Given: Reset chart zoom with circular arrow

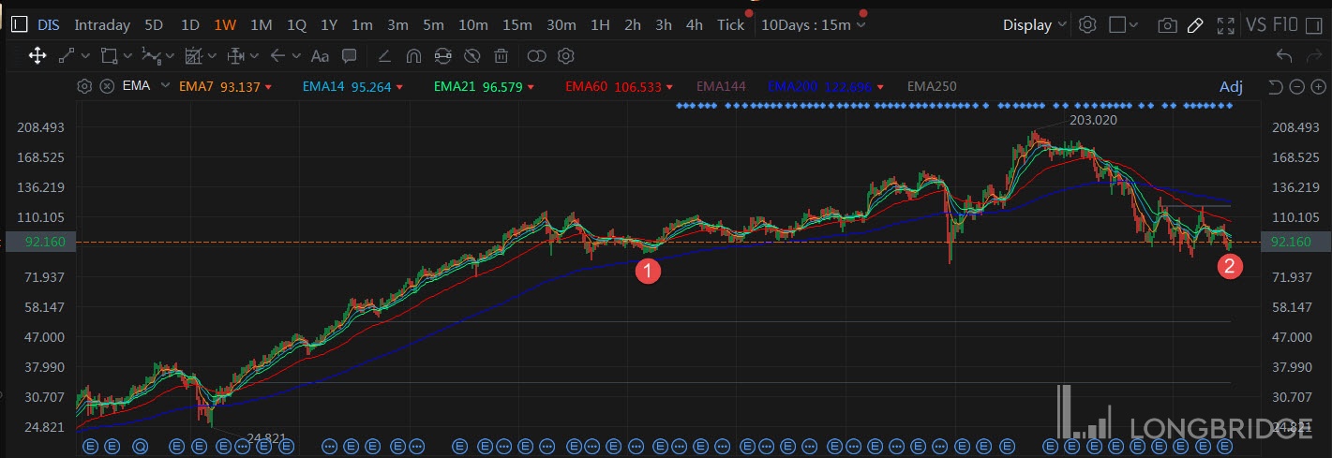Looking at the screenshot, I should (1275, 87).
